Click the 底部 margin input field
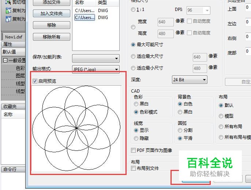Image resolution: width=251 pixels, height=190 pixels. coord(248,52)
